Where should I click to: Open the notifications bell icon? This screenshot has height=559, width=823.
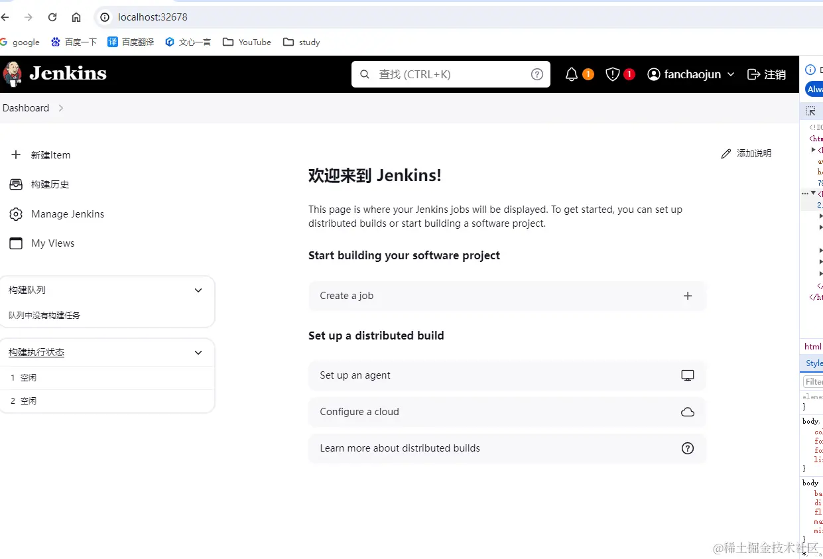click(572, 74)
